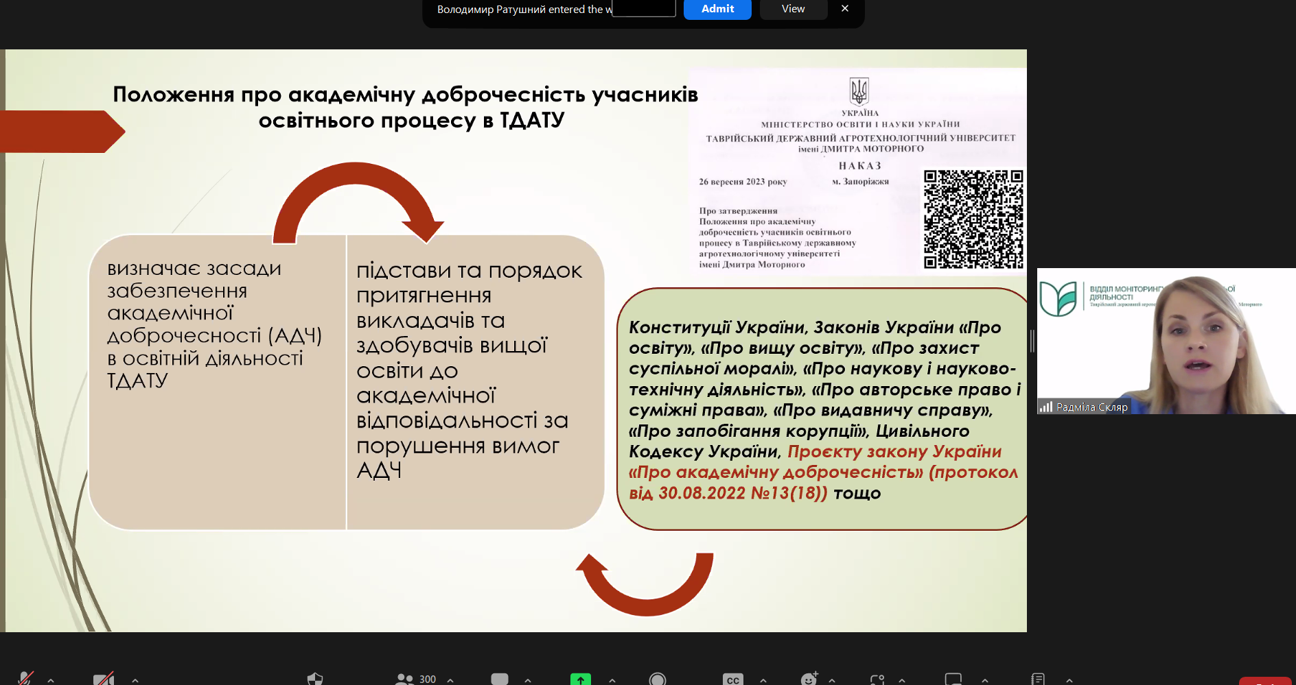The image size is (1296, 685).
Task: Unmute the microphone in the meeting toolbar
Action: click(25, 679)
